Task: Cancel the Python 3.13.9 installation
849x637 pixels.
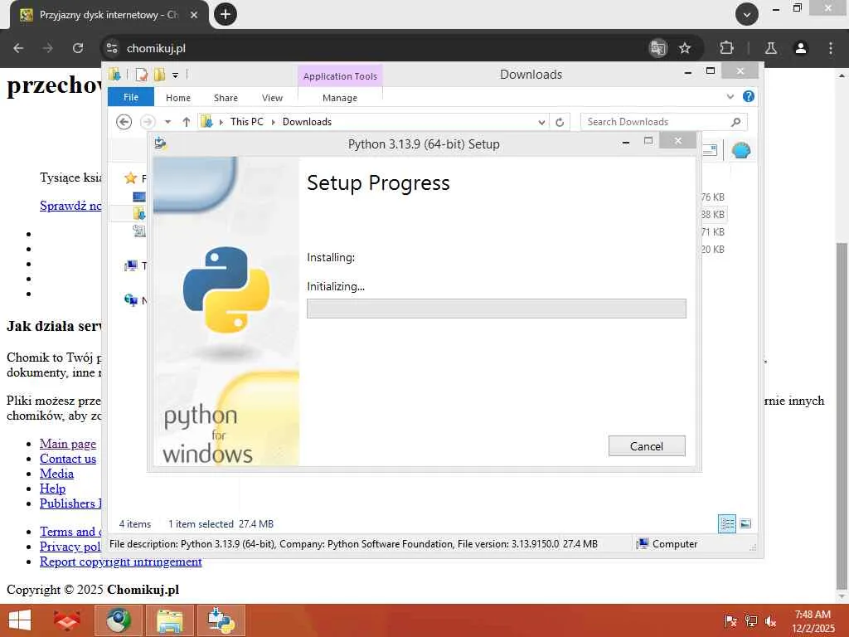Action: tap(647, 445)
